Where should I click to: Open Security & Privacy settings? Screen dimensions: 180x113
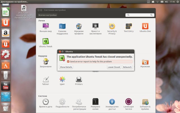pos(112,29)
